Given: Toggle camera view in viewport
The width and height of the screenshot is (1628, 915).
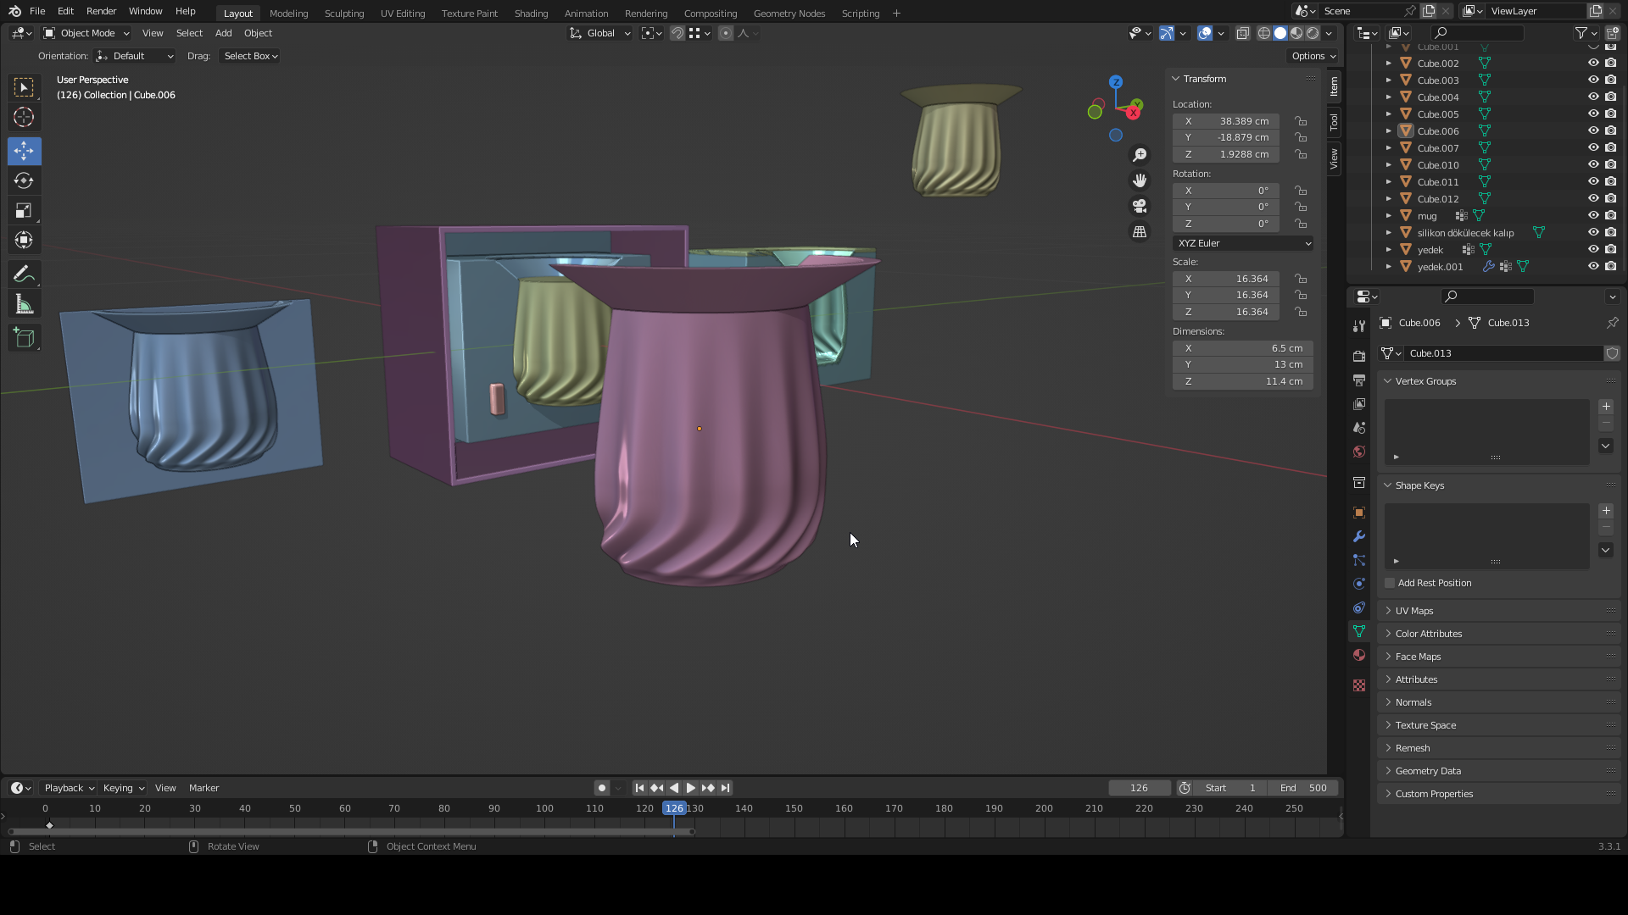Looking at the screenshot, I should (1140, 206).
